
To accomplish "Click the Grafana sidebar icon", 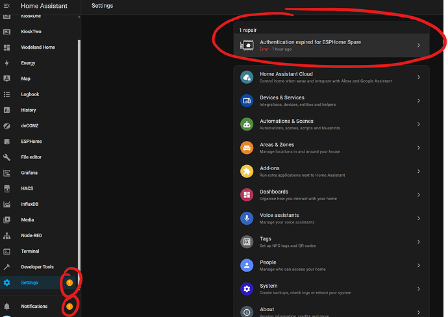I will [6, 173].
